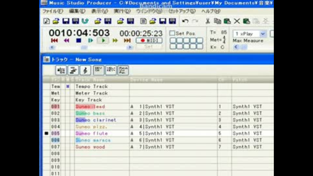
Task: Click the patch cell of track 003
Action: point(253,120)
